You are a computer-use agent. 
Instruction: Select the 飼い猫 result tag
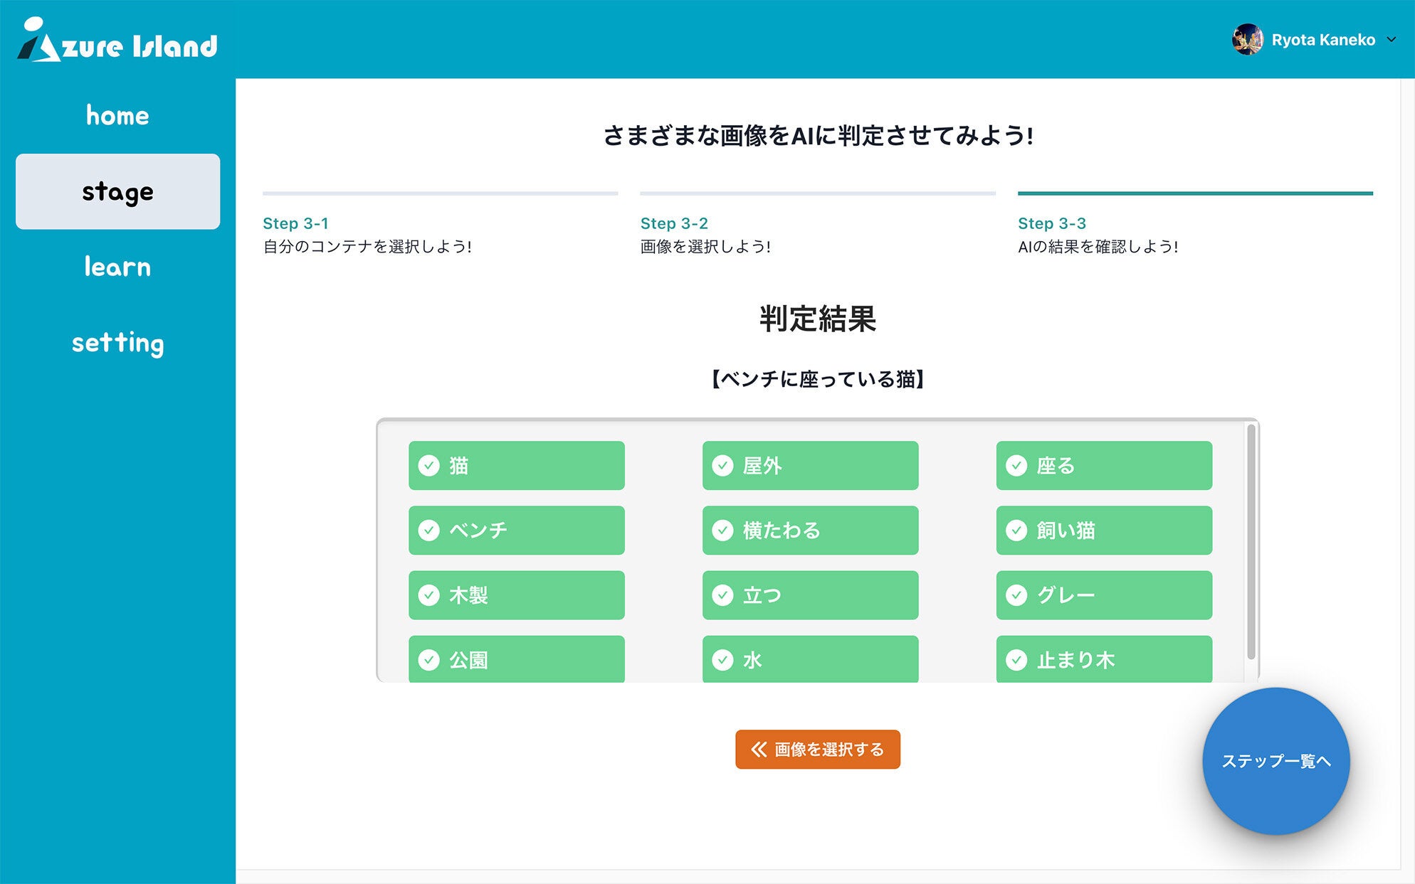pyautogui.click(x=1103, y=531)
